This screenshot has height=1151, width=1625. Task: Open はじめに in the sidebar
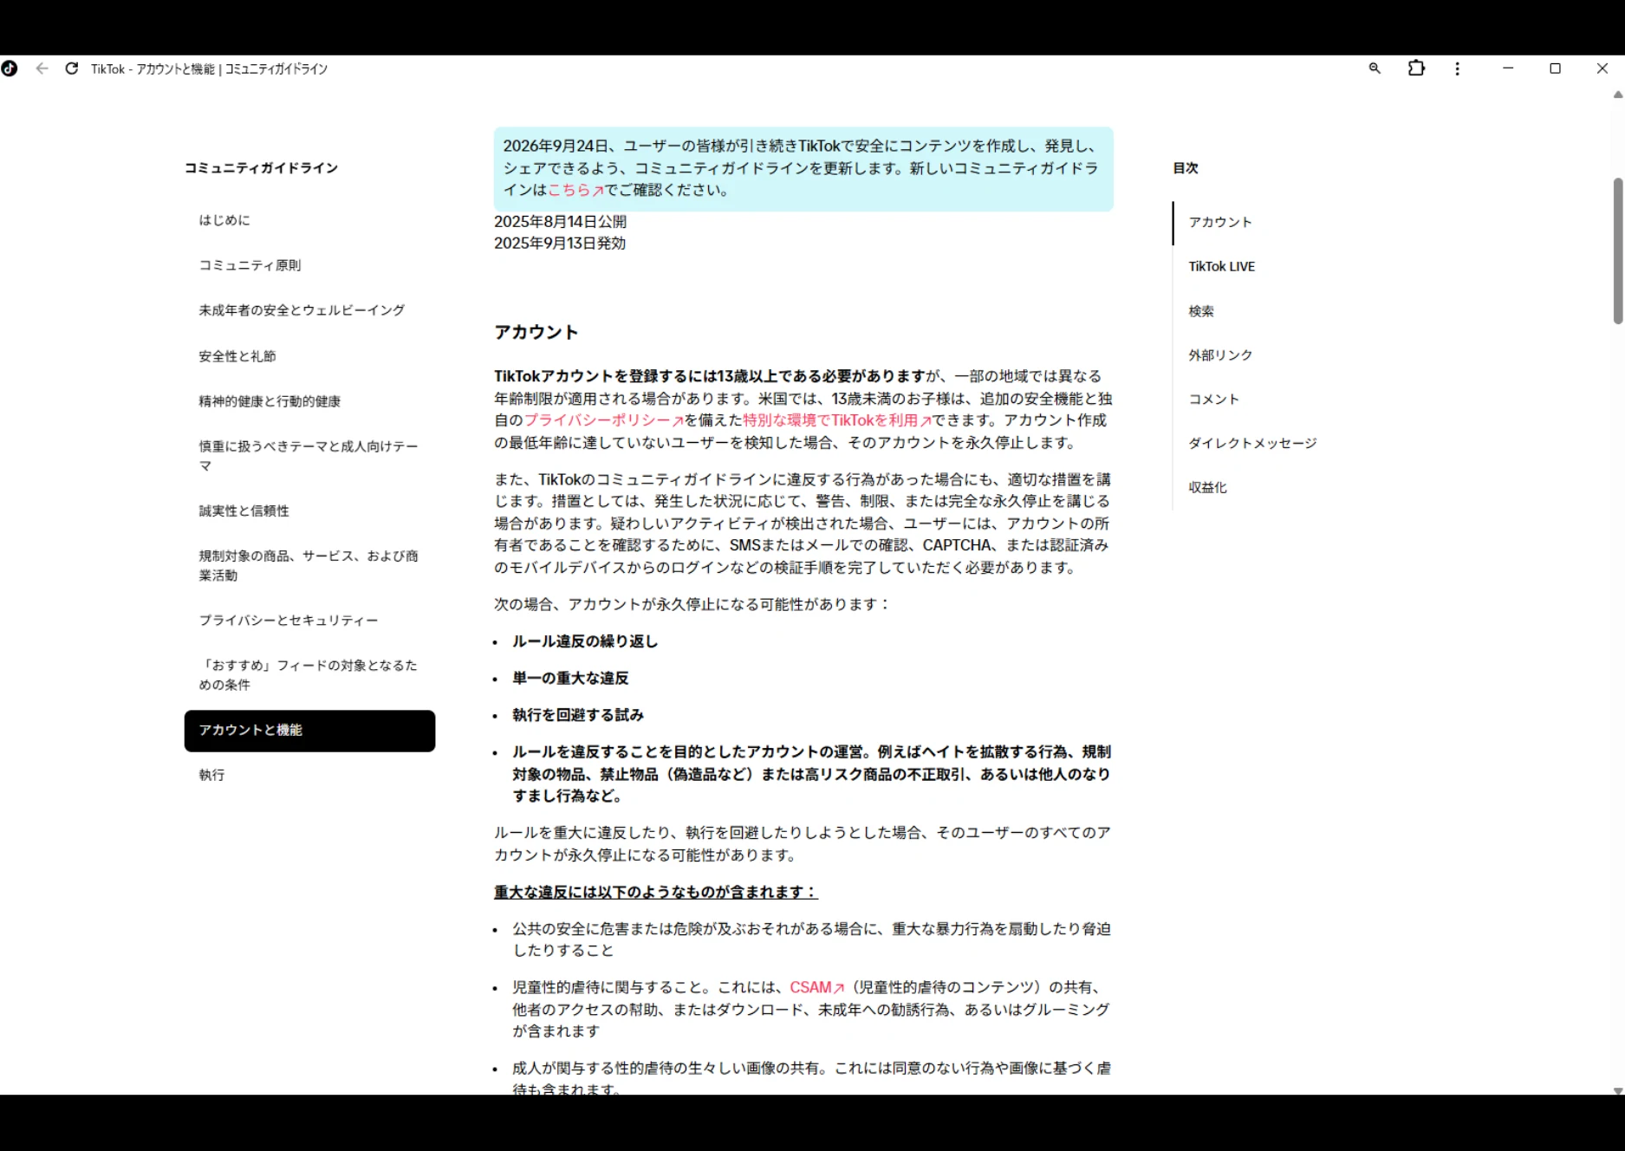224,220
